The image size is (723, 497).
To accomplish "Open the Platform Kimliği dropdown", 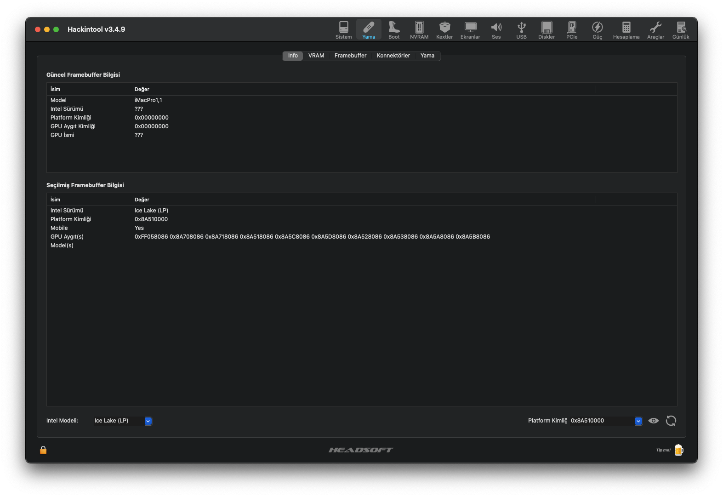I will click(638, 421).
